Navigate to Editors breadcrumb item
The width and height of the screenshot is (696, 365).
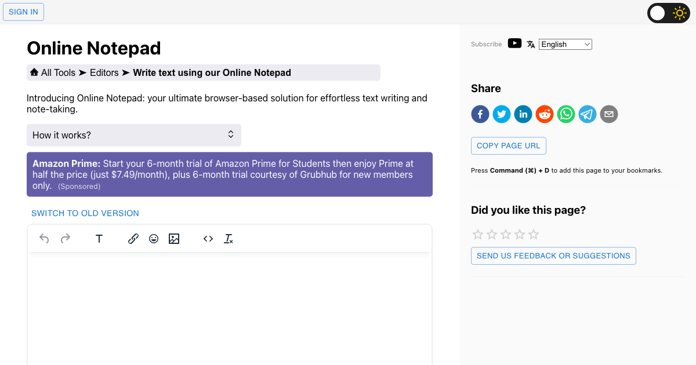(x=104, y=72)
